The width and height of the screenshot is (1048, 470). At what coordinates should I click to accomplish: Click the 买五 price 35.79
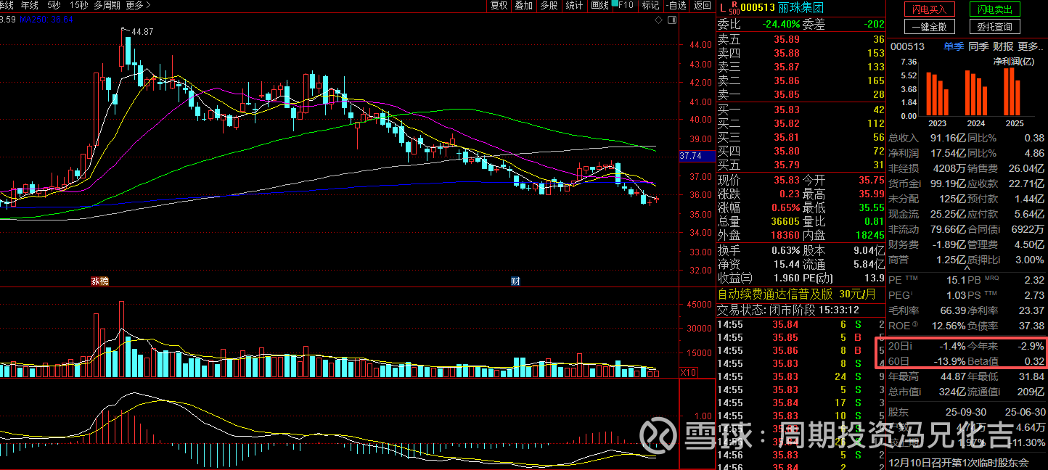click(x=786, y=165)
